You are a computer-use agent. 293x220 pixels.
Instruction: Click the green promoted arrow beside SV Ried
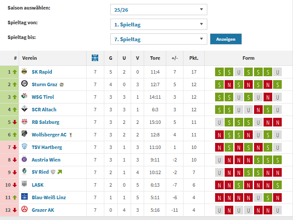pyautogui.click(x=59, y=172)
